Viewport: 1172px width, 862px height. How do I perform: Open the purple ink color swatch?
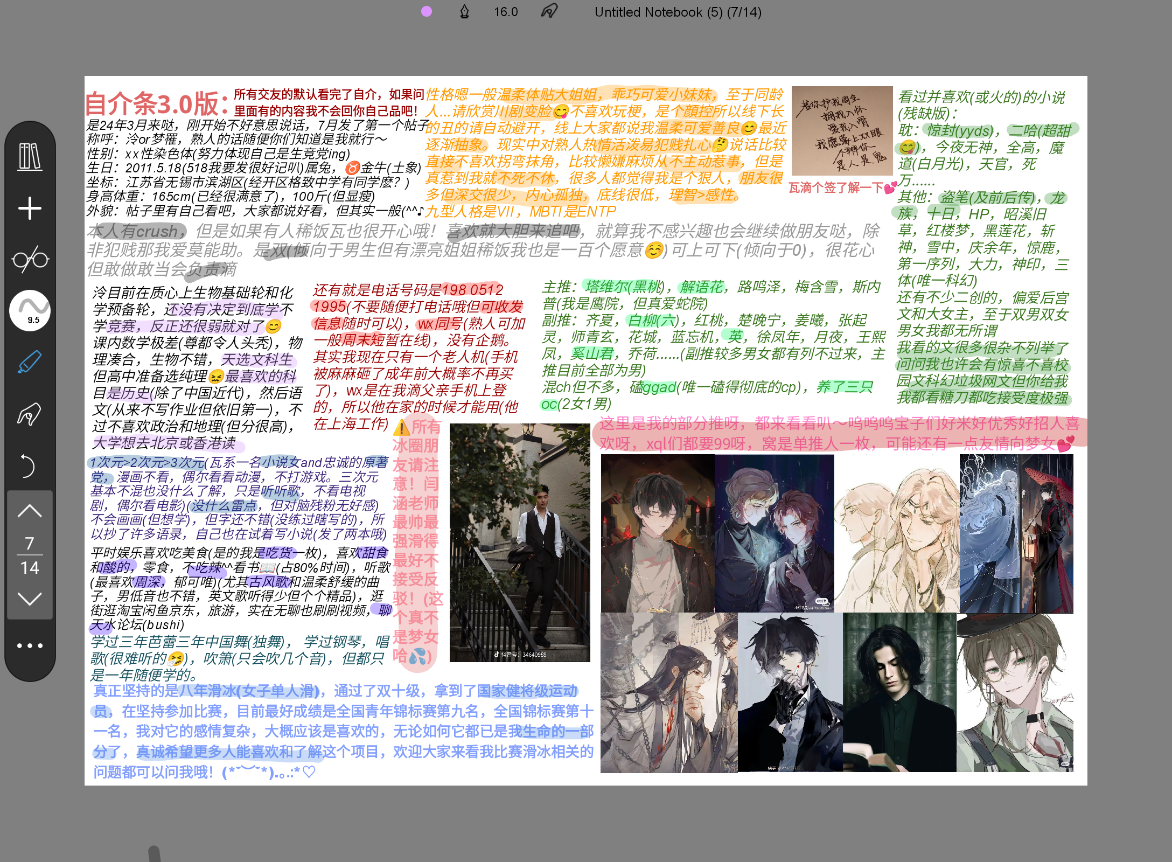pos(427,11)
